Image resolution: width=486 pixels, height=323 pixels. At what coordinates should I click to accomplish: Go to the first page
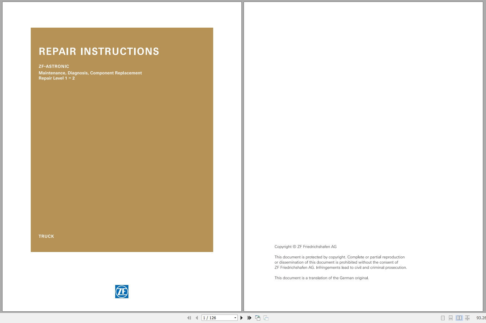[189, 318]
